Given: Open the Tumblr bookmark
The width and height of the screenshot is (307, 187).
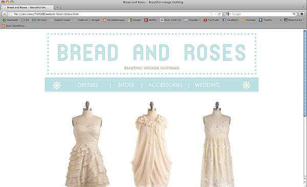Looking at the screenshot, I should click(x=266, y=20).
